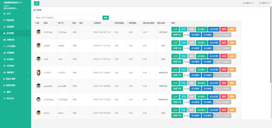Click 禁用 for user 313233qqq
This screenshot has height=128, width=272.
pyautogui.click(x=224, y=97)
